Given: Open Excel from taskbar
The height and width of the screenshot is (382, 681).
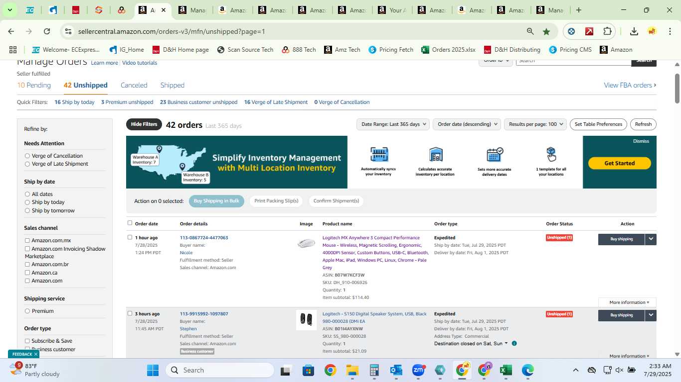Looking at the screenshot, I should pos(506,370).
